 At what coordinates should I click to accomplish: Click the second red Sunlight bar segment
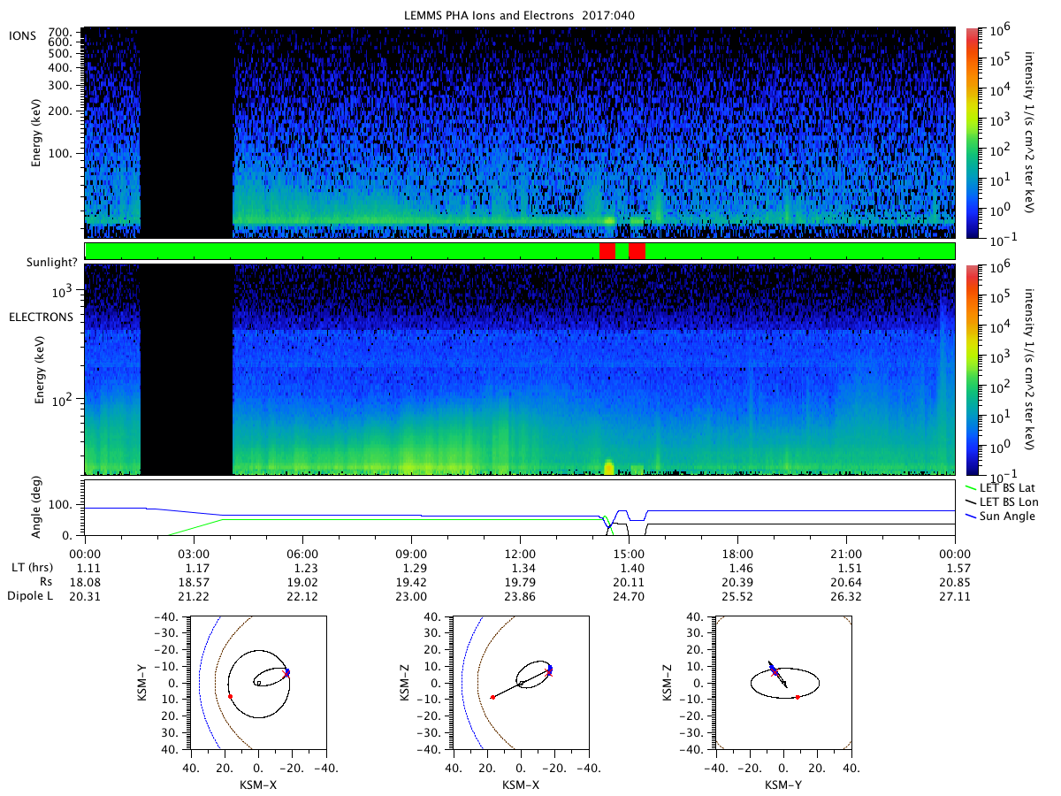(x=637, y=251)
